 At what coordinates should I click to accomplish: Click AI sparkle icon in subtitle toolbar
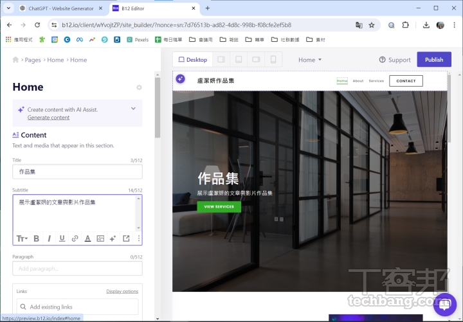click(x=113, y=238)
